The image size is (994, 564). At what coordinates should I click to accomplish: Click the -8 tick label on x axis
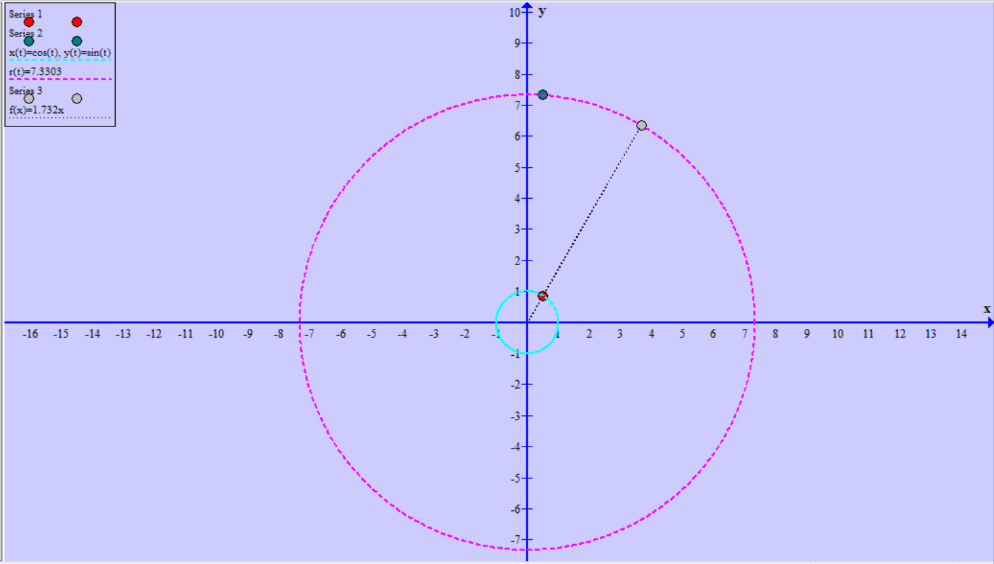point(279,334)
